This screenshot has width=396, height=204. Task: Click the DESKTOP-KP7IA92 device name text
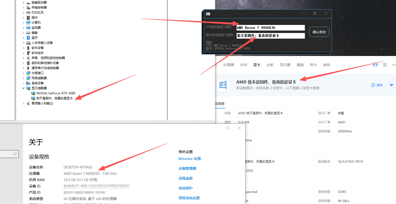point(78,167)
